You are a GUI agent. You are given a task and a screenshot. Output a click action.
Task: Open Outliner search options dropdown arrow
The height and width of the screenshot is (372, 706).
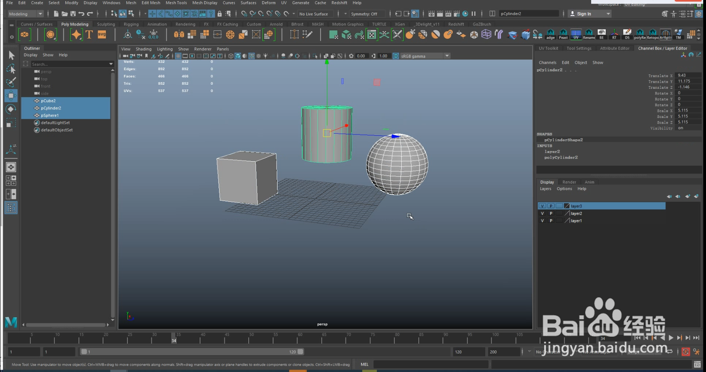click(111, 64)
